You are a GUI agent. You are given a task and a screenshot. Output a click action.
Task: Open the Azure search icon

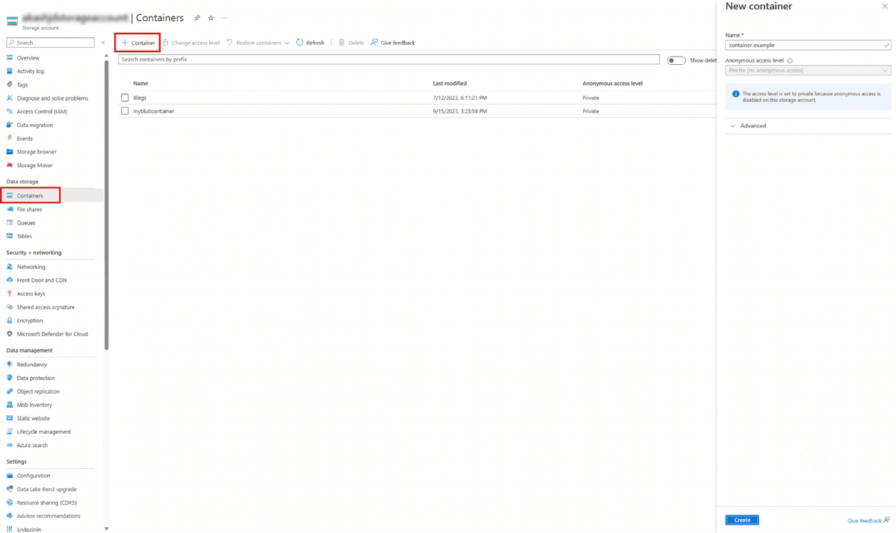tap(10, 445)
